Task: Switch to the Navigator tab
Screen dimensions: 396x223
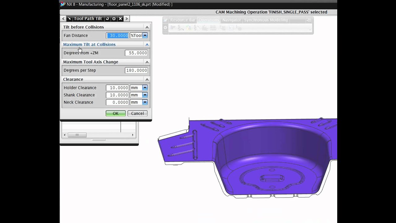Action: click(x=231, y=20)
